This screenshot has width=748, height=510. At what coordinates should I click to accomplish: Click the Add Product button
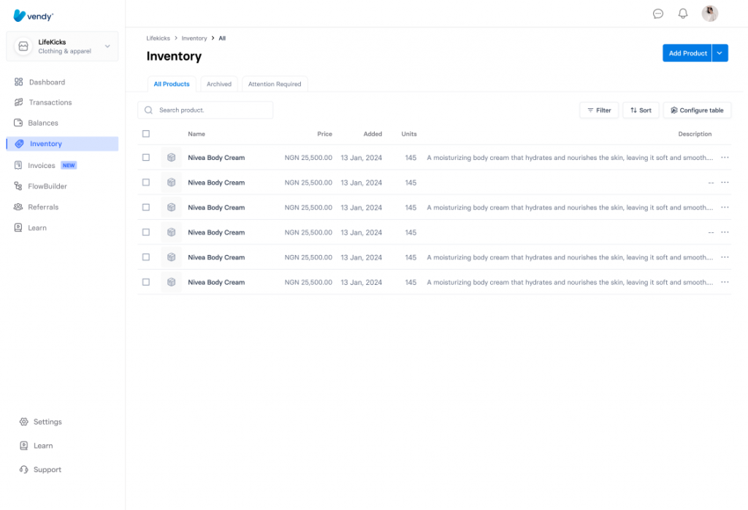tap(687, 53)
